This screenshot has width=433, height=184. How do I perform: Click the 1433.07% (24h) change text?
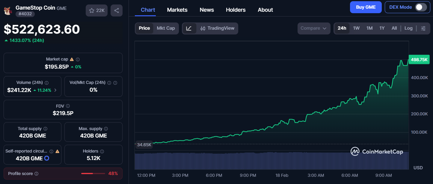coord(24,40)
